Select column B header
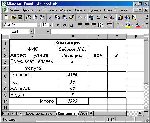This screenshot has width=150, height=123. [x=73, y=37]
